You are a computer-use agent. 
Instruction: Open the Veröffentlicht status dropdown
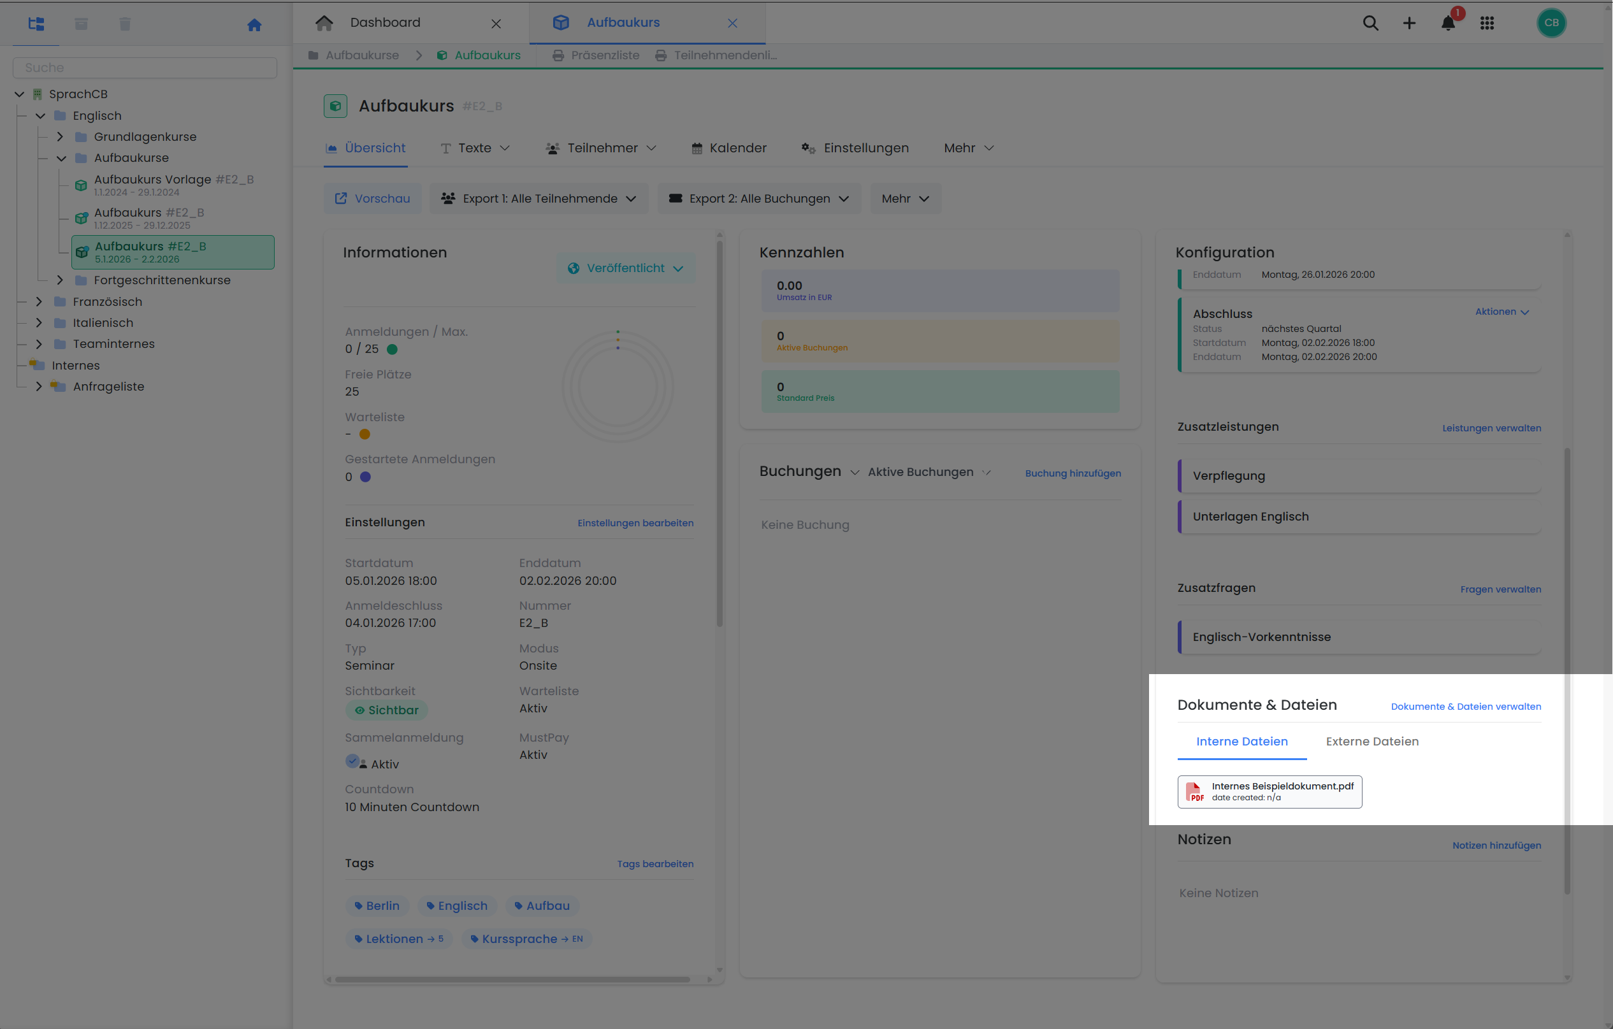625,268
